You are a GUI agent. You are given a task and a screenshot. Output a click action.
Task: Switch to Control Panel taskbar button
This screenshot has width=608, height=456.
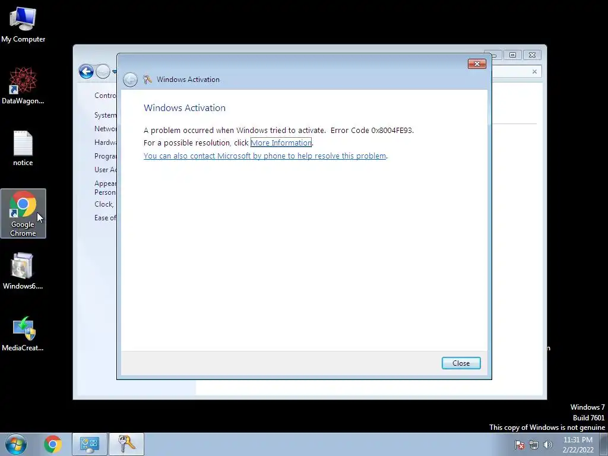pos(90,444)
